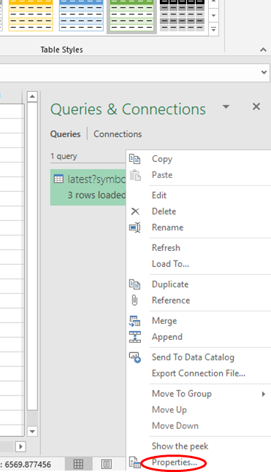Screen dimensions: 271x472
Task: Click the vertical scrollbar down arrow
Action: coord(32,431)
